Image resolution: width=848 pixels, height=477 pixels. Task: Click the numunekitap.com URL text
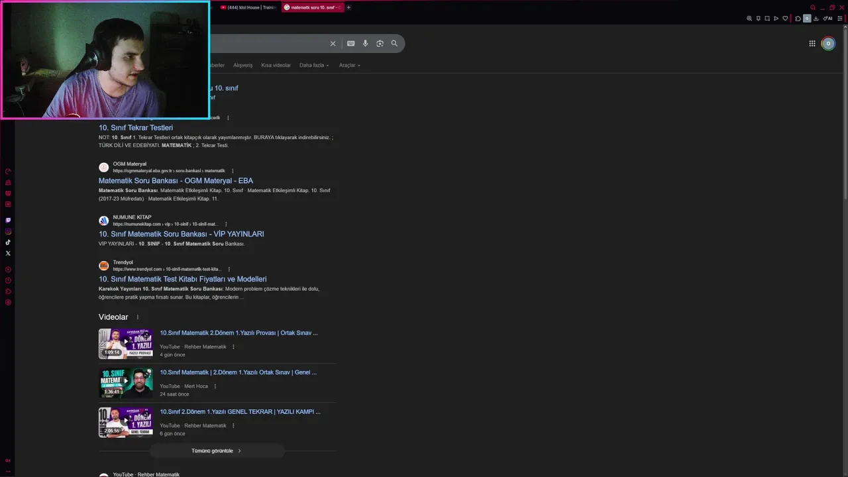166,224
